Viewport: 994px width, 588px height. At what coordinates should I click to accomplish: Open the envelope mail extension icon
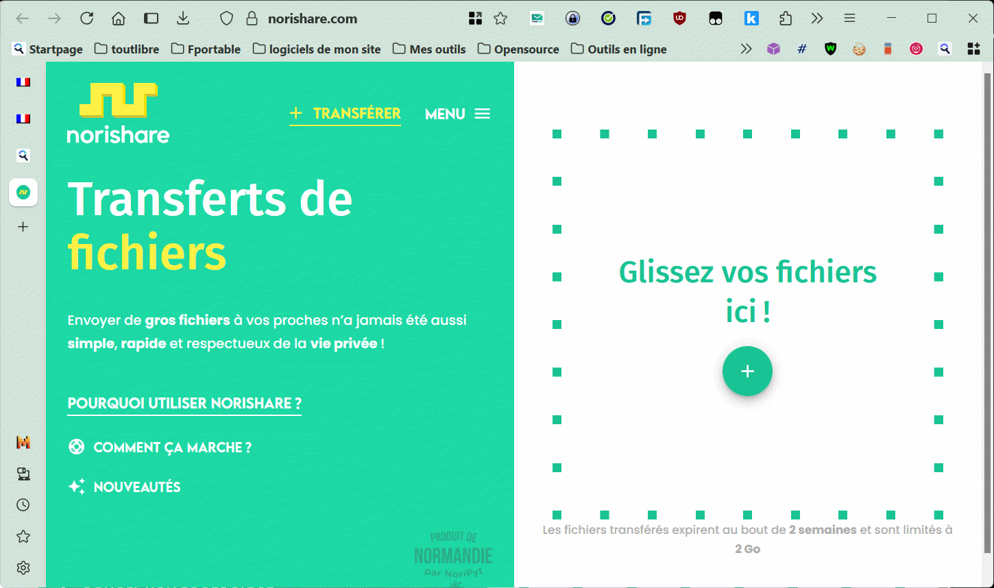537,19
